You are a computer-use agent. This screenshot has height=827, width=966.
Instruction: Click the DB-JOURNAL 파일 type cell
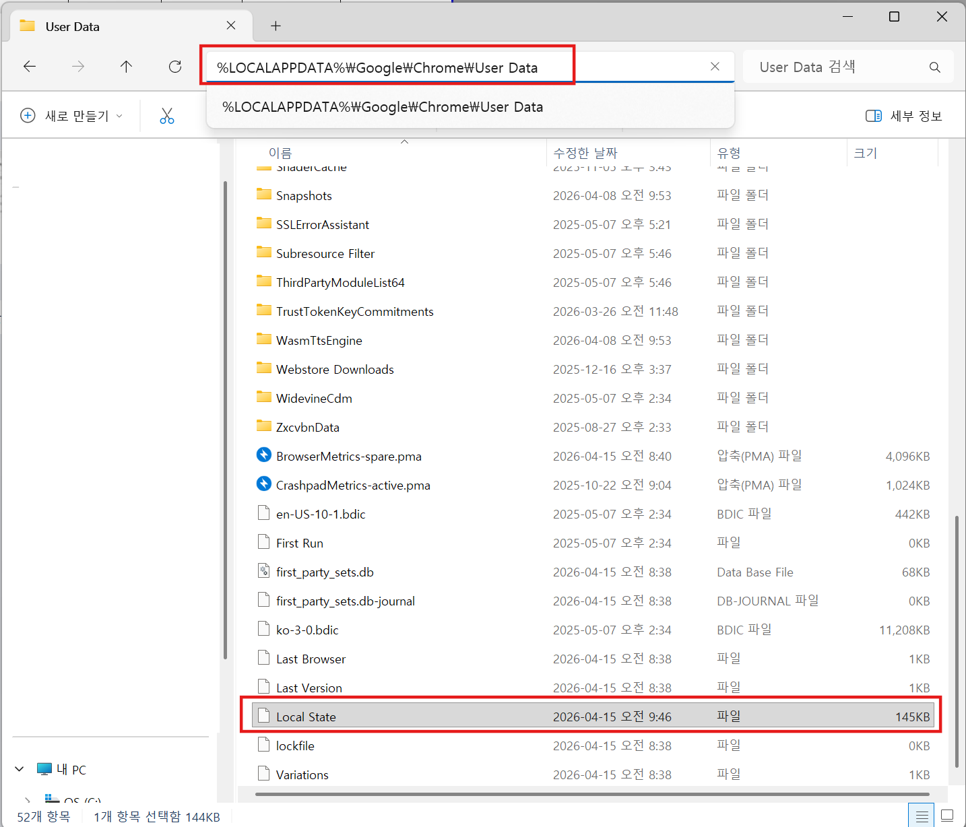767,601
